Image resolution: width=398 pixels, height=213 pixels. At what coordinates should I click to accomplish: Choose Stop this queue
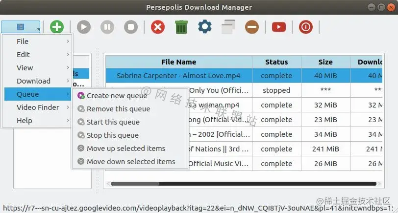point(130,135)
